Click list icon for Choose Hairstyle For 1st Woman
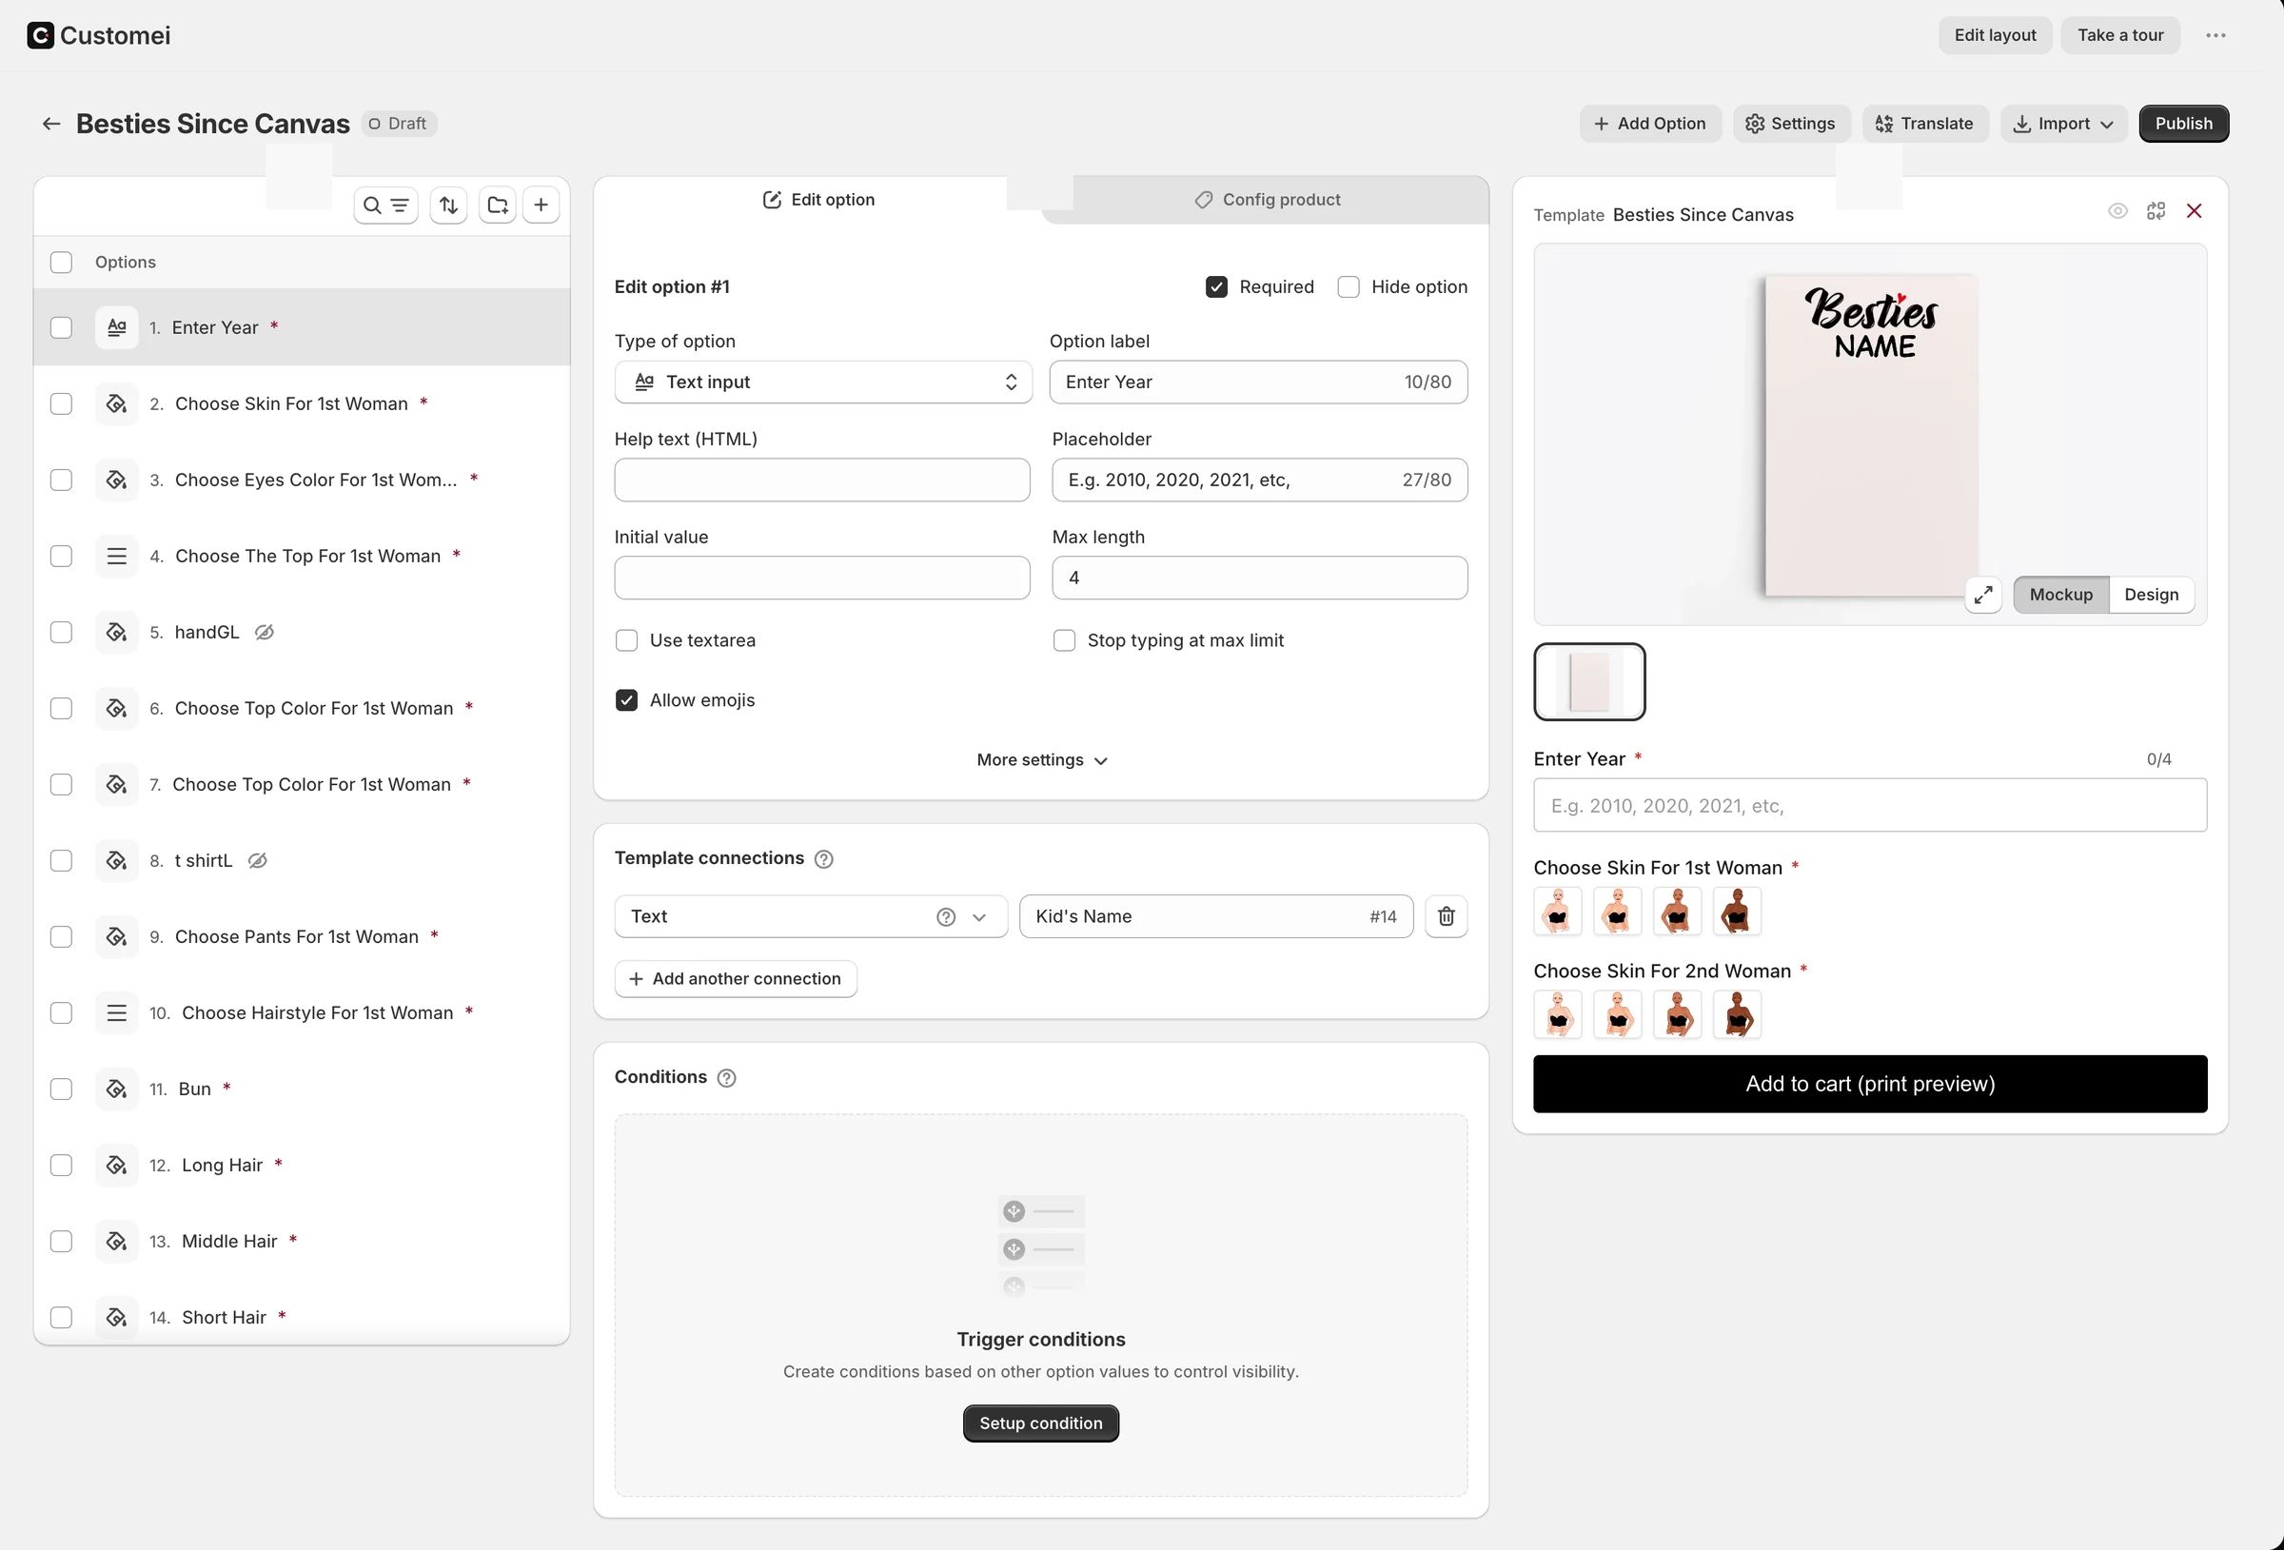 116,1013
